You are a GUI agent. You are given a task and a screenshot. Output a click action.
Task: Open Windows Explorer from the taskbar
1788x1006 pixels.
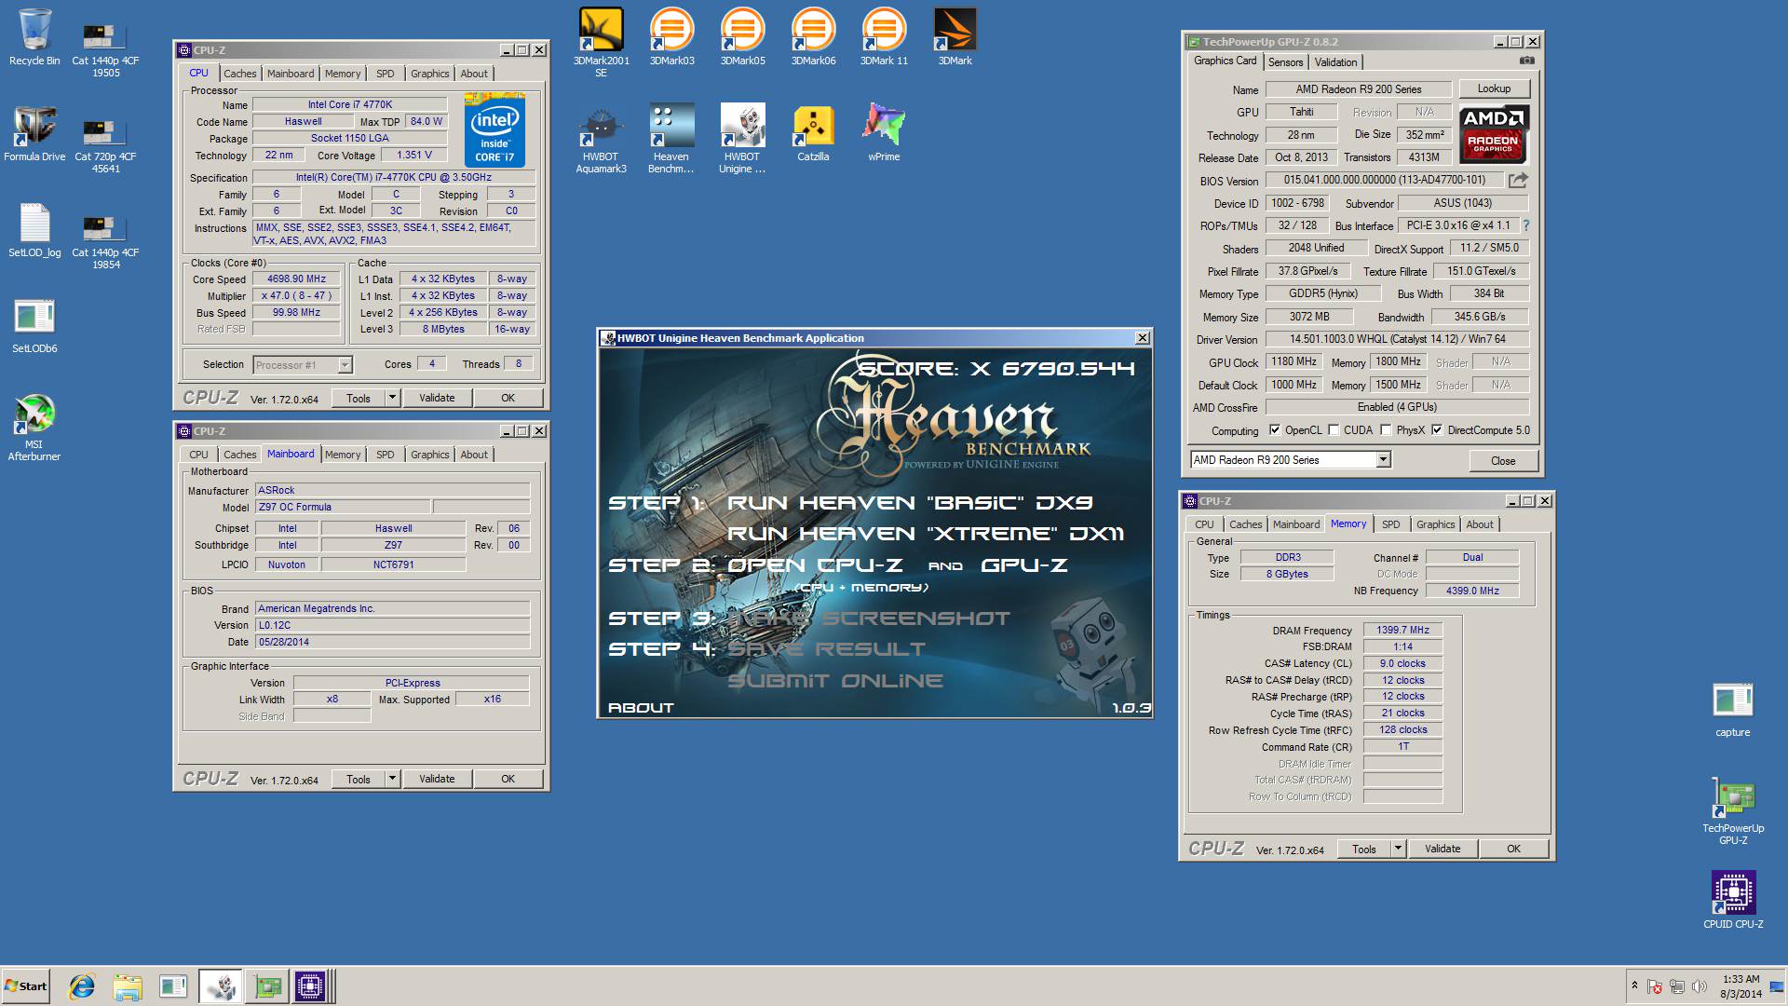[x=128, y=986]
